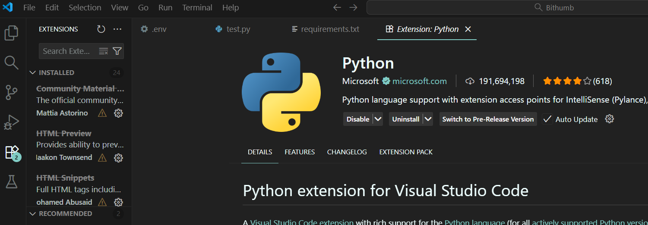Click the Uninstall button

click(x=406, y=119)
